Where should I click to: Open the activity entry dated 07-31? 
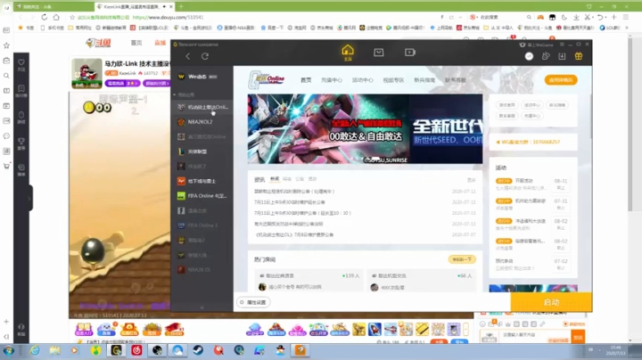click(531, 204)
